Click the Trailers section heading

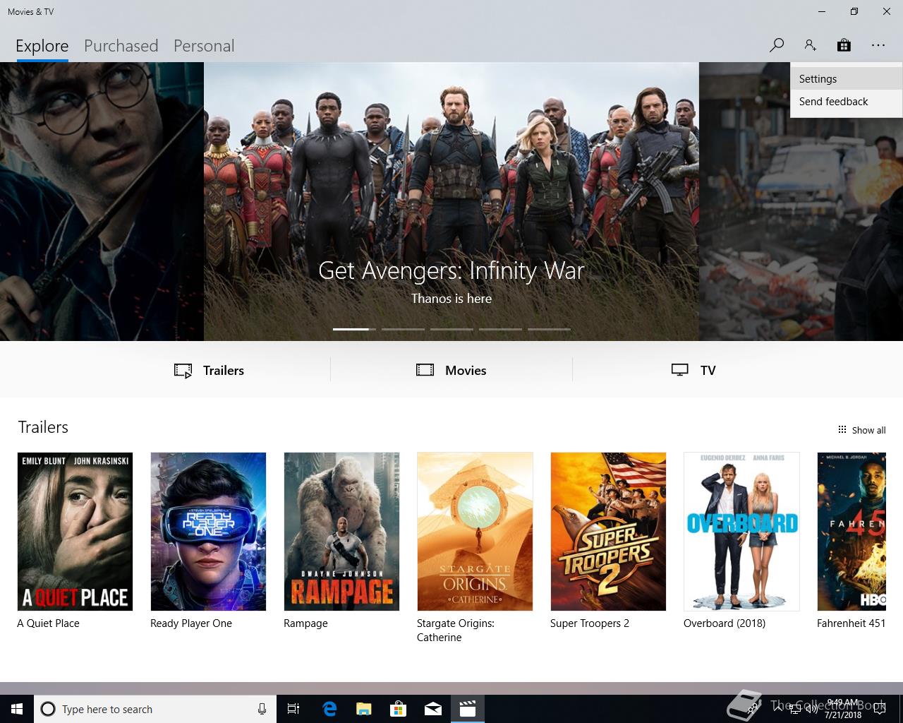[43, 427]
